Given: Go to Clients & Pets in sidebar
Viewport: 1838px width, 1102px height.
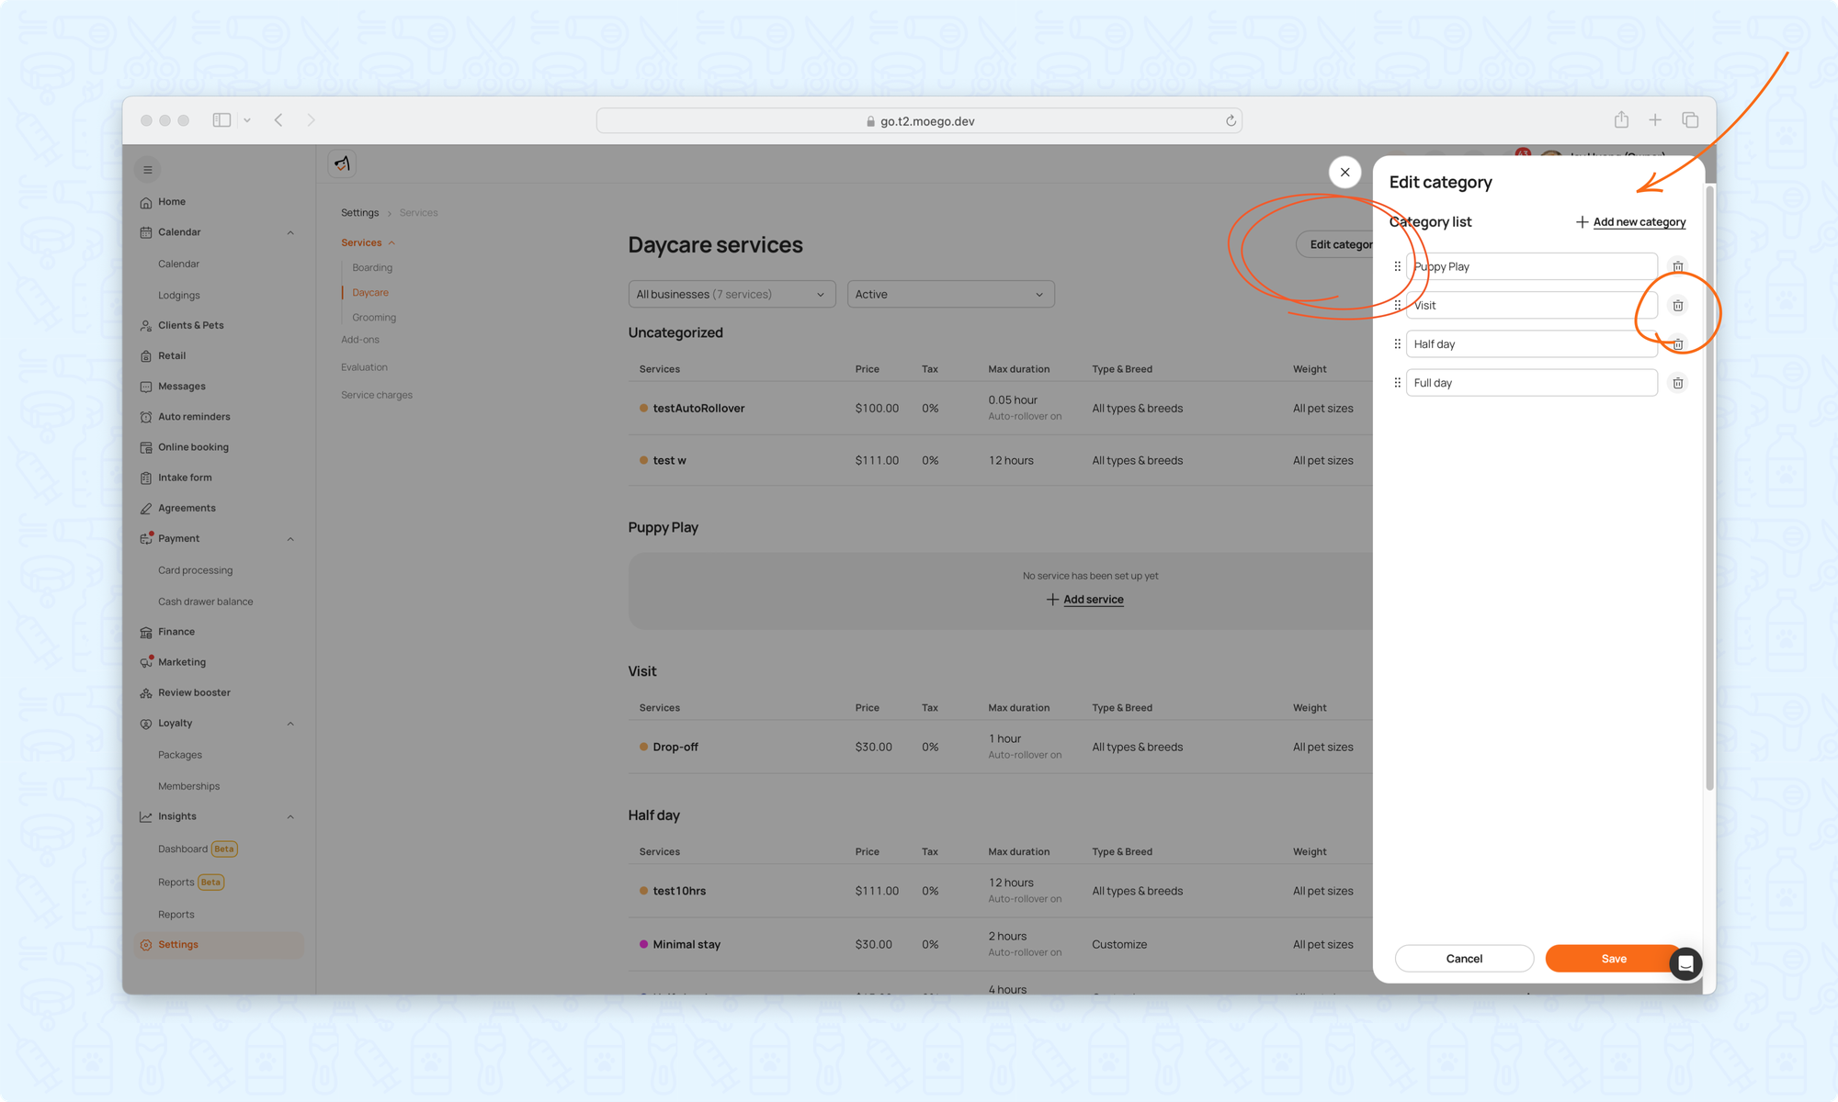Looking at the screenshot, I should tap(190, 325).
